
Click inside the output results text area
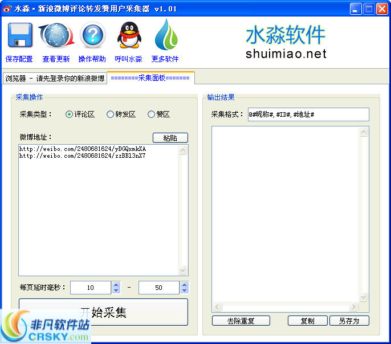pyautogui.click(x=285, y=214)
